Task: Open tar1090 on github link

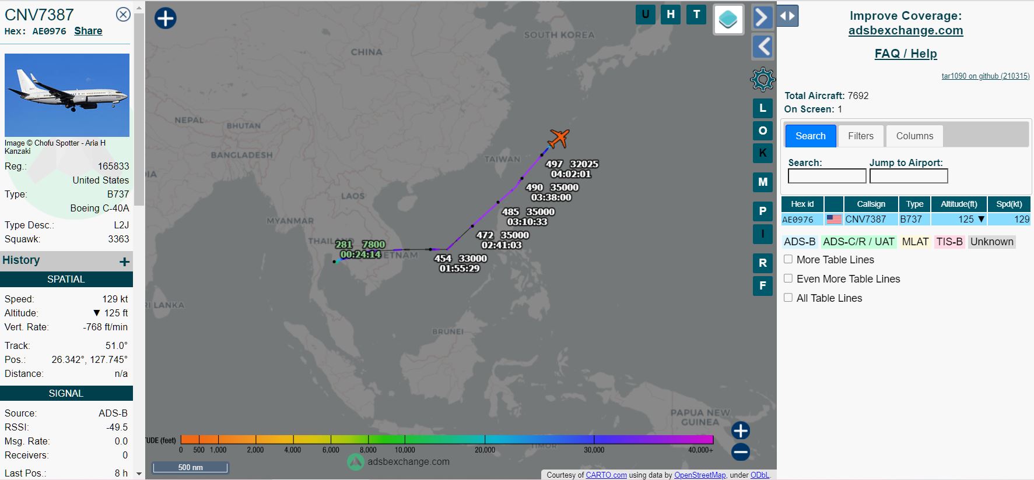Action: [x=986, y=76]
